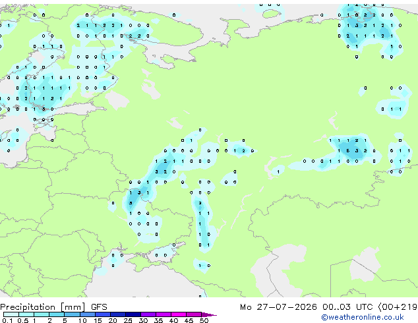The image size is (418, 323).
Task: Select the 2–5 mm legend color swatch
Action: [57, 314]
